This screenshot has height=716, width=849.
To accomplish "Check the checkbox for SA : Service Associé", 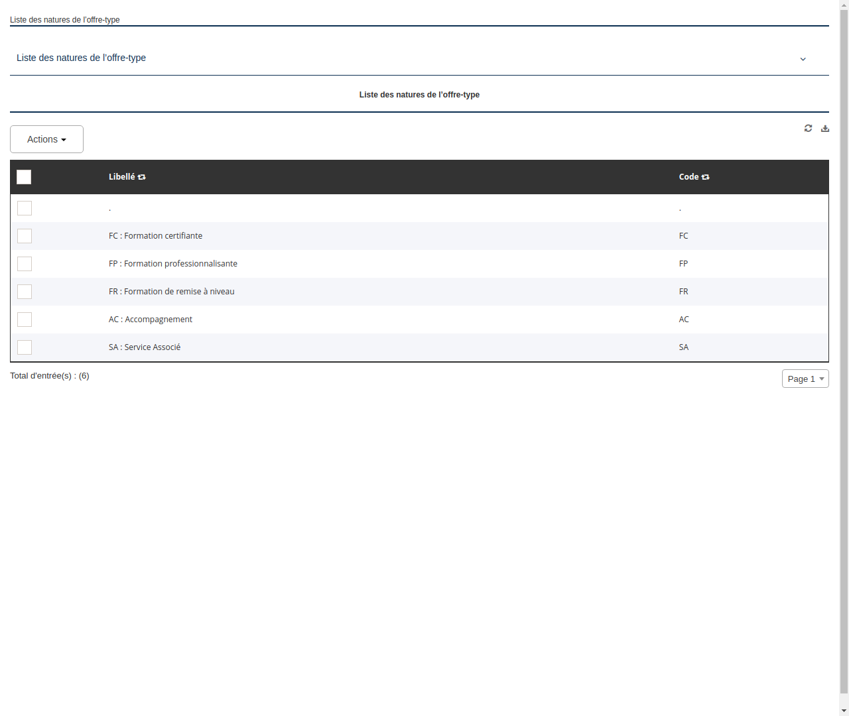I will pyautogui.click(x=25, y=347).
